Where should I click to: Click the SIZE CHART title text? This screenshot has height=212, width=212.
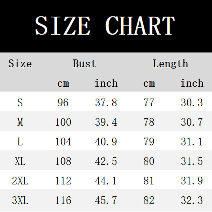click(105, 26)
